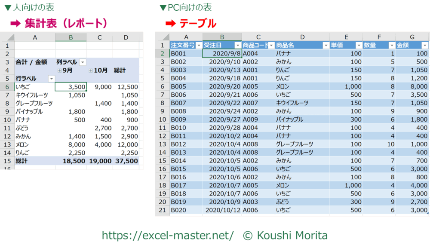430x242 pixels.
Task: Click the メロン row label in pivot table
Action: (23, 144)
